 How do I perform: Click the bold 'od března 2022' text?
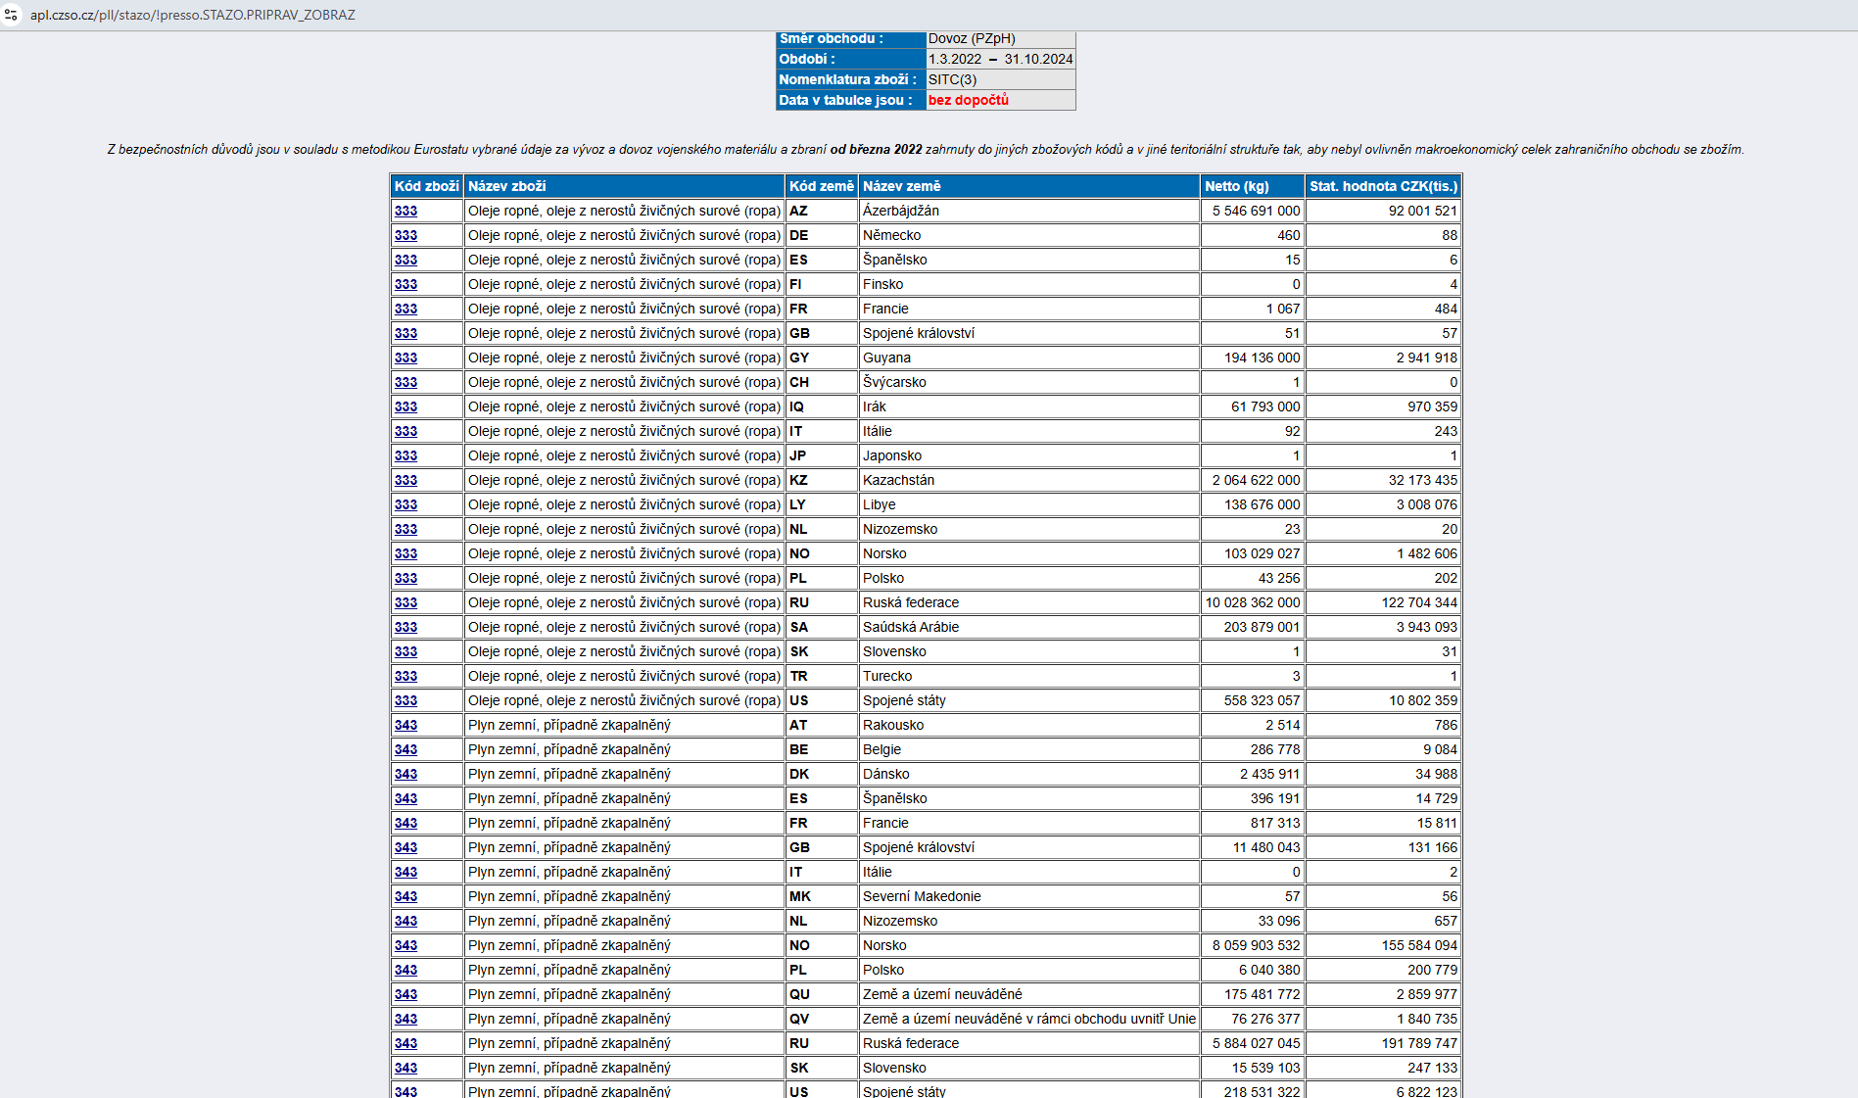tap(876, 150)
